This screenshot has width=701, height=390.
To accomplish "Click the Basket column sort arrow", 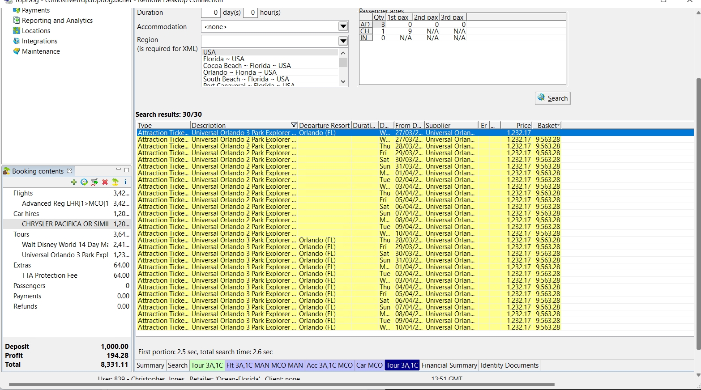I will point(558,125).
